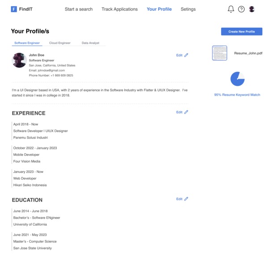The image size is (264, 256).
Task: Click Edit link for personal details
Action: tap(179, 55)
